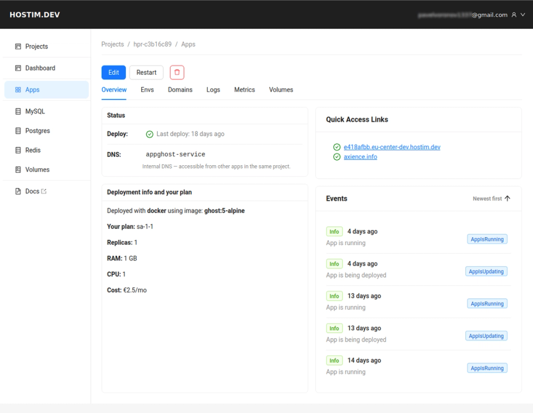Select the Volumes sidebar icon

[x=18, y=169]
